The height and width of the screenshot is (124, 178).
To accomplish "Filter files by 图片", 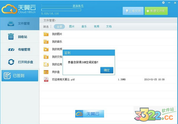I will point(72,27).
